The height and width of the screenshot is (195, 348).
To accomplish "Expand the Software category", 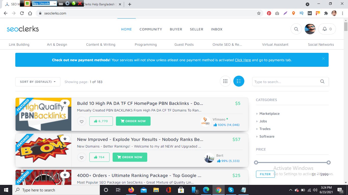I will click(267, 136).
